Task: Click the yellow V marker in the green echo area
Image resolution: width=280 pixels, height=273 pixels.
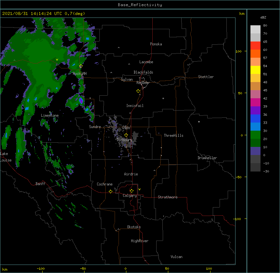Action: point(57,60)
